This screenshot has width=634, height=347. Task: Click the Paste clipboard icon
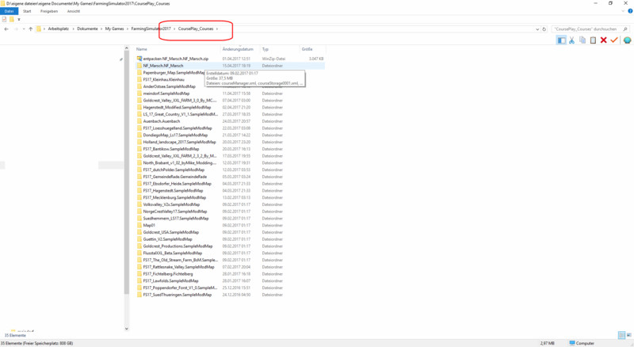coord(593,40)
